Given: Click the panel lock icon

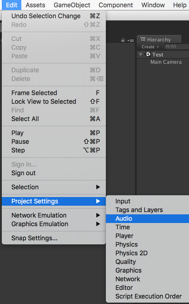Looking at the screenshot, I should coord(123,40).
